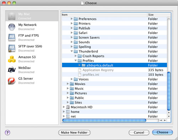Screen dimensions: 178x140
Task: Click the Cancel button
Action: 139,133
